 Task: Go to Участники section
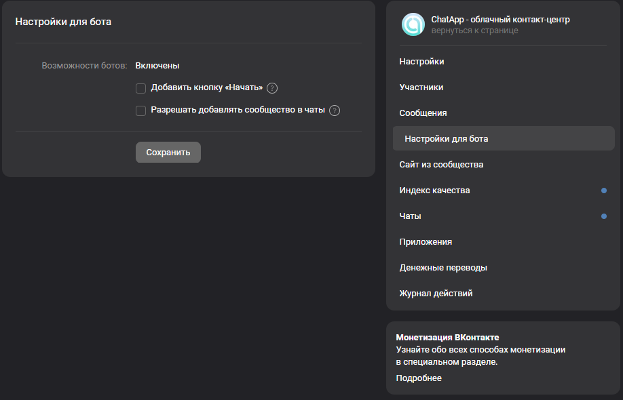[421, 87]
